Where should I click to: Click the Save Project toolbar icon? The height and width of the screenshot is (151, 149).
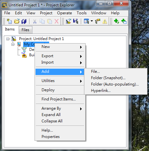click(x=76, y=21)
